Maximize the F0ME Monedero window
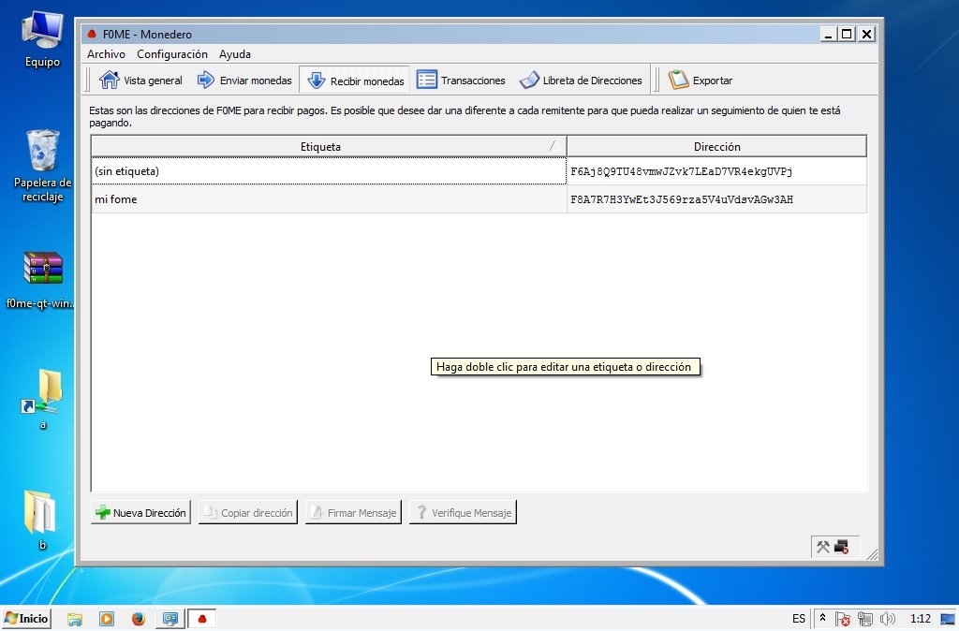 pos(847,35)
